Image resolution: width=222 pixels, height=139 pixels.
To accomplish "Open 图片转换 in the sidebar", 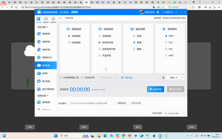I will tap(46, 81).
